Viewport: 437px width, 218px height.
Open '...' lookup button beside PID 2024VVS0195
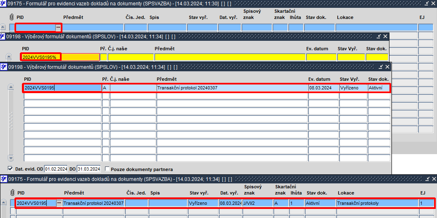tap(59, 203)
